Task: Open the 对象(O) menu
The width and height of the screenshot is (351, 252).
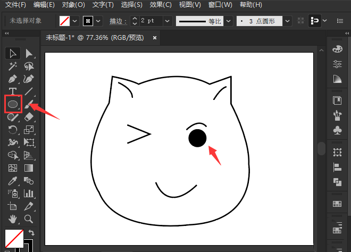Action: [73, 5]
